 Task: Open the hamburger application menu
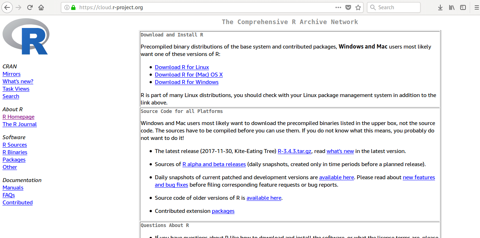coord(476,7)
